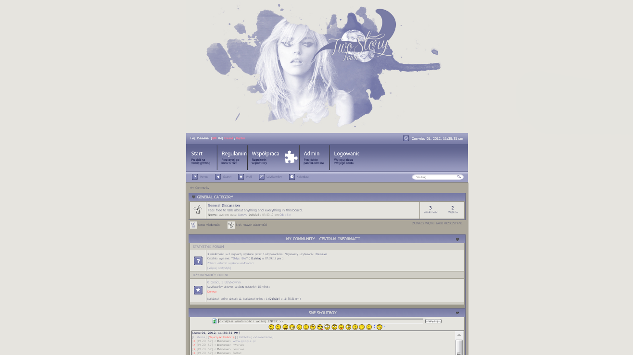
Task: Open the Pomoc link
Action: click(204, 177)
